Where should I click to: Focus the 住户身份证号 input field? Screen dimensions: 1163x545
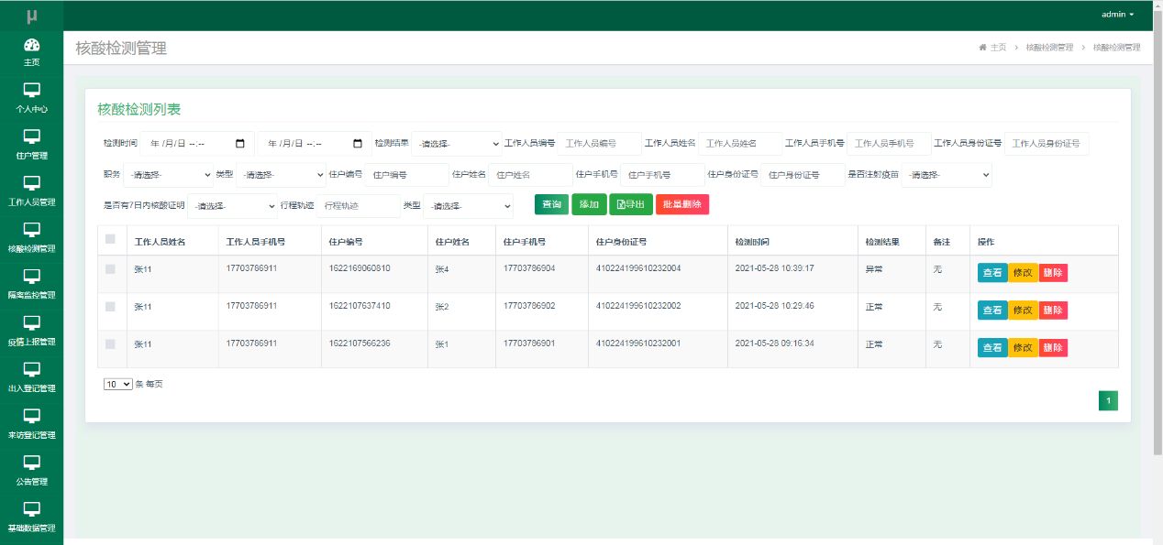[x=803, y=175]
